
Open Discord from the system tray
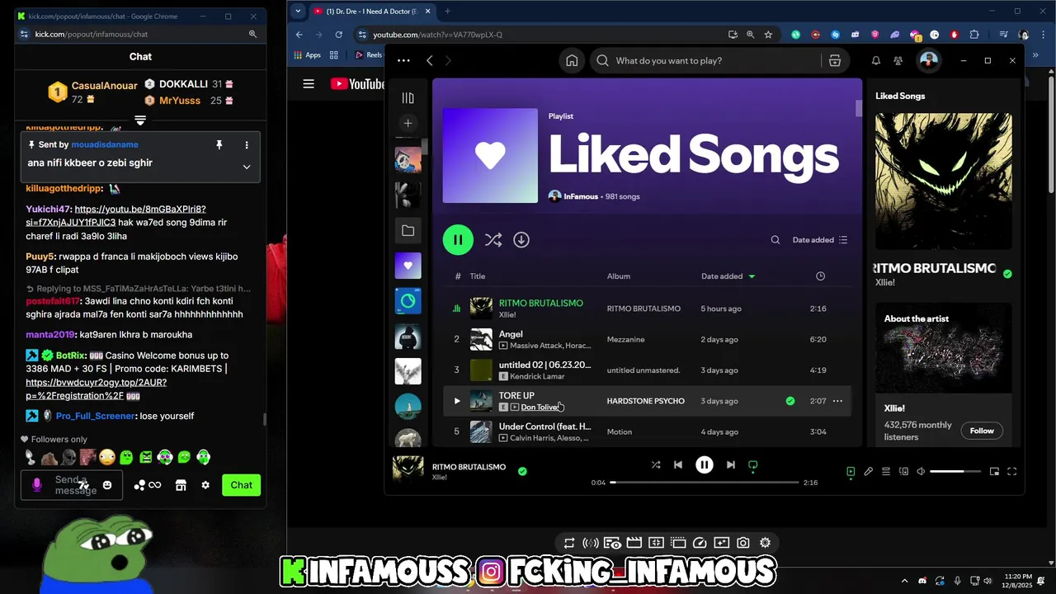click(x=922, y=581)
